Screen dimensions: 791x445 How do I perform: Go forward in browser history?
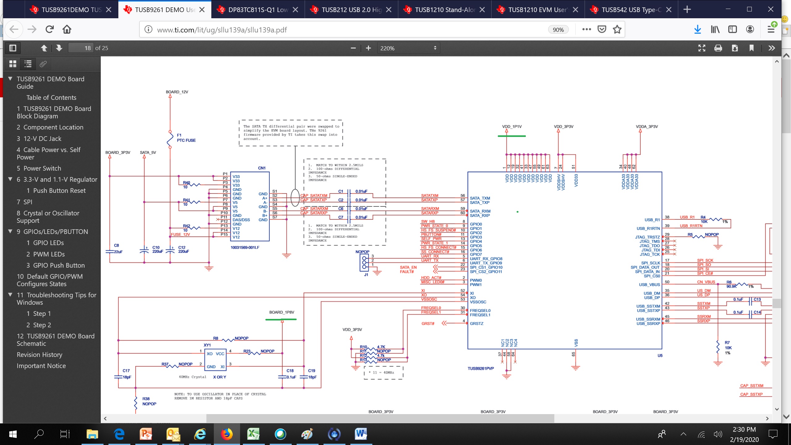(x=32, y=30)
